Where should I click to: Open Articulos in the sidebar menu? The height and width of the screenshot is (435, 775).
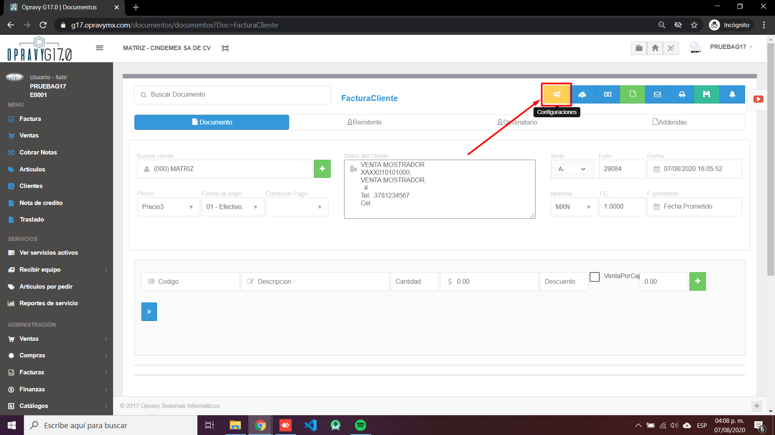(x=32, y=169)
